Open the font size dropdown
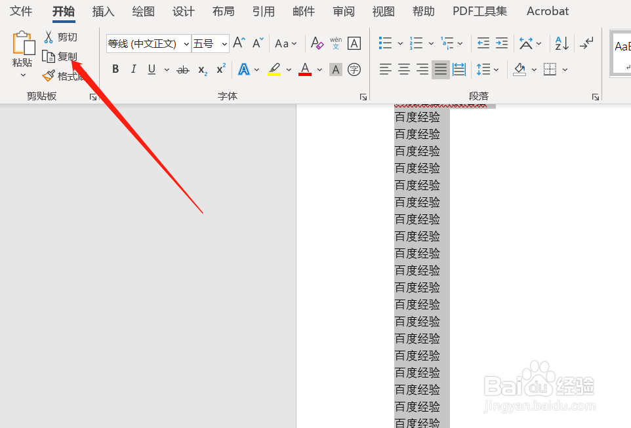The width and height of the screenshot is (631, 428). (223, 43)
